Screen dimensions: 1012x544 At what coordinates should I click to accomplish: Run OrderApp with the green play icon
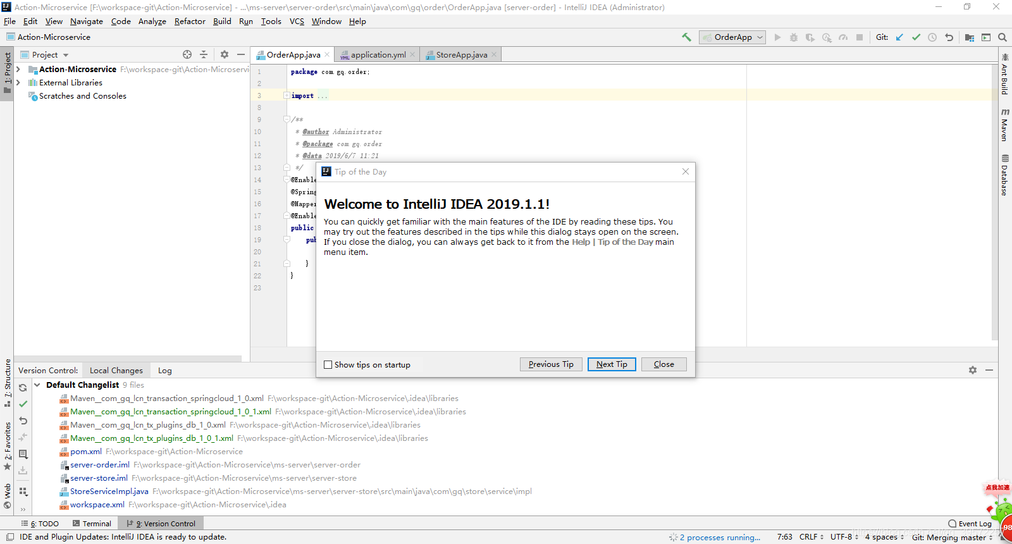click(x=777, y=37)
